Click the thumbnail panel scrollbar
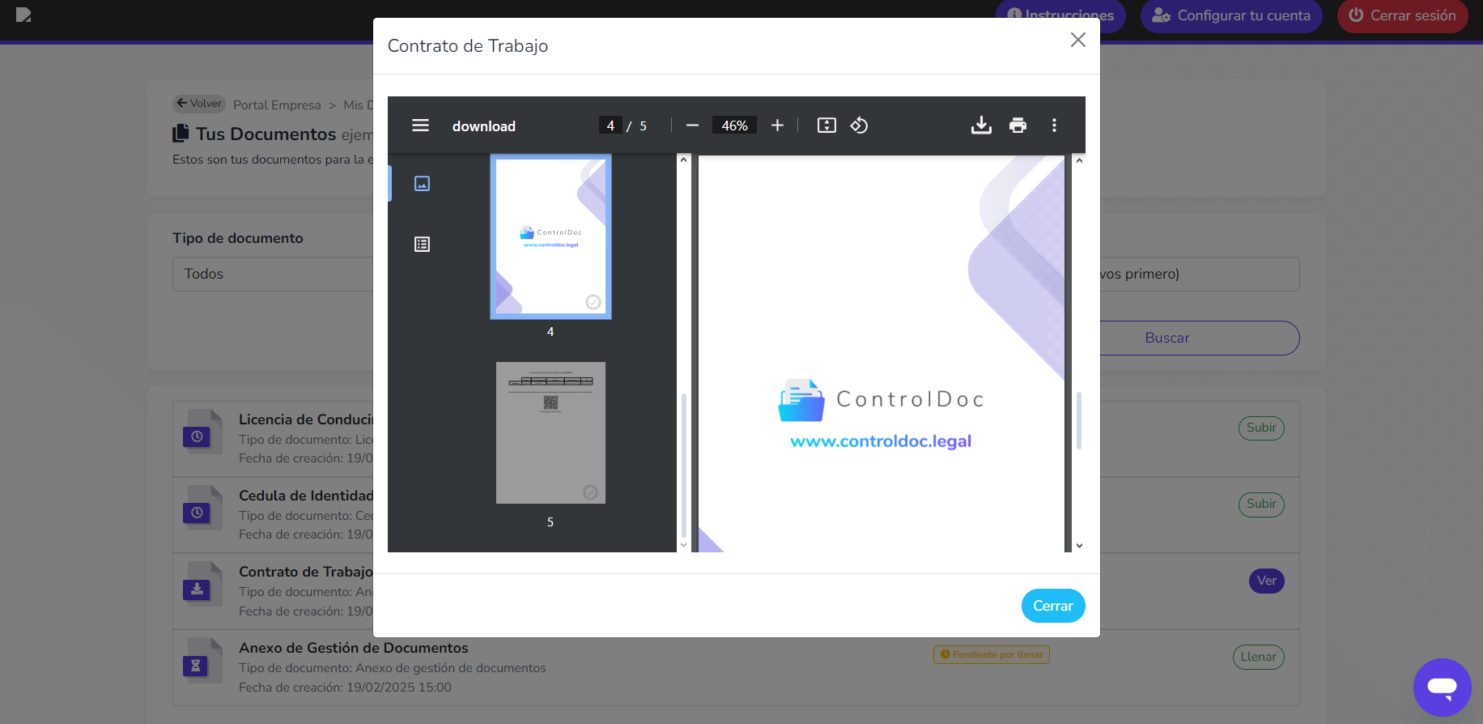Image resolution: width=1483 pixels, height=724 pixels. click(x=684, y=466)
